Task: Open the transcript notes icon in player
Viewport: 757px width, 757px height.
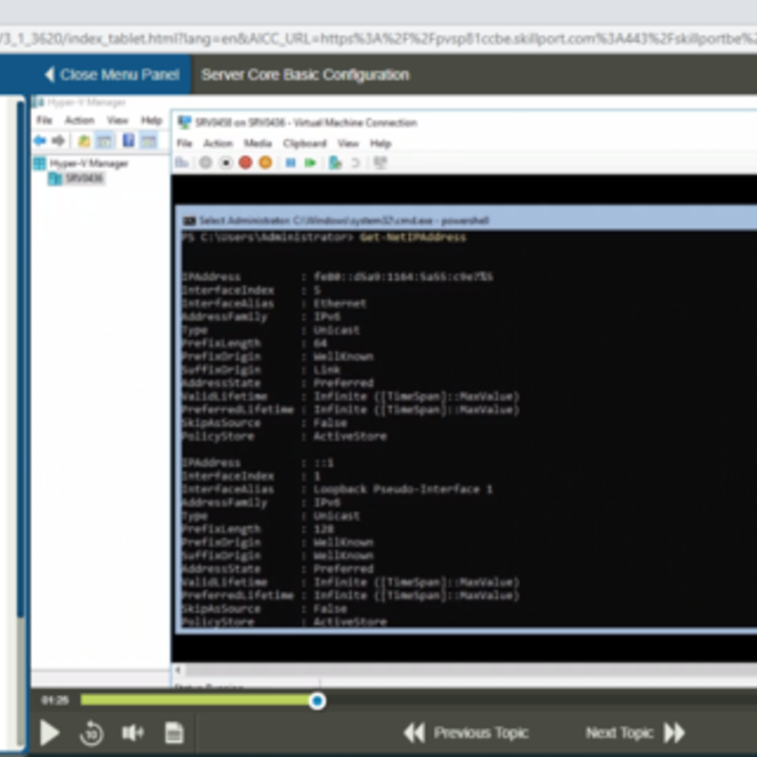Action: pos(174,732)
